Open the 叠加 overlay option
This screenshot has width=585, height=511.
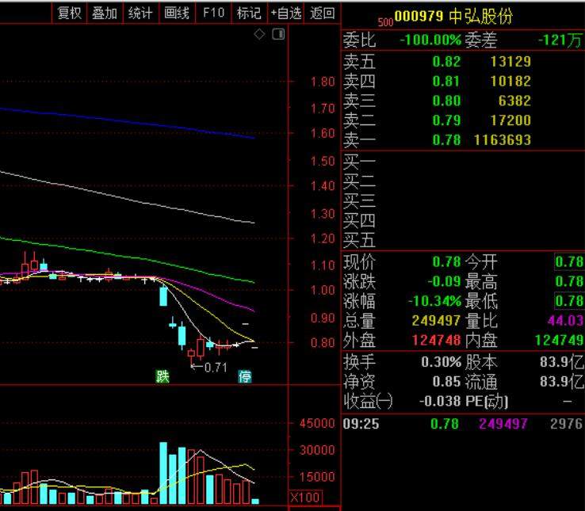tap(105, 13)
